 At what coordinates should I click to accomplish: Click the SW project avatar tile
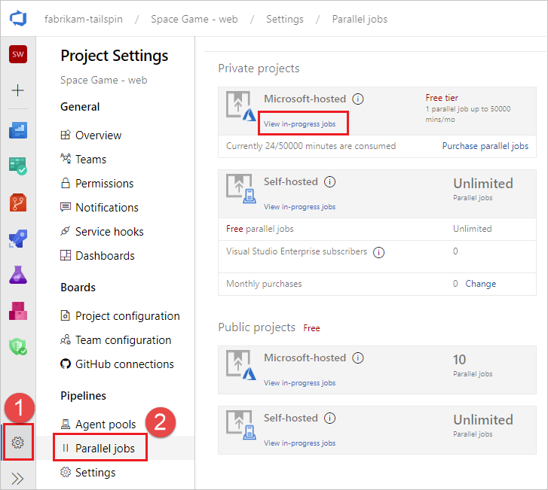pyautogui.click(x=18, y=54)
